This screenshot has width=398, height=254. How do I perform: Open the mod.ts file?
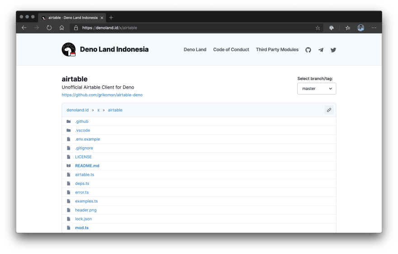click(82, 228)
